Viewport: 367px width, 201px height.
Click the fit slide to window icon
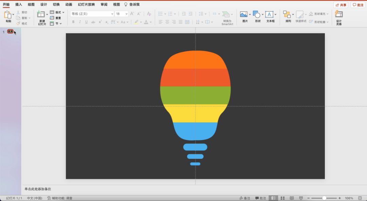[x=360, y=198]
